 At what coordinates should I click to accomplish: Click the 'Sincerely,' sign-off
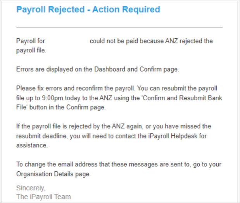31,188
